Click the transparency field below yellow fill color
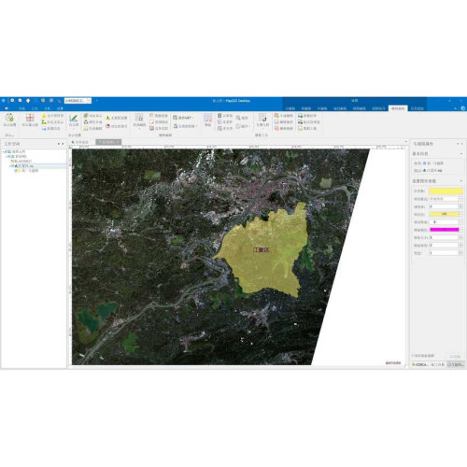This screenshot has width=467, height=467. point(444,222)
